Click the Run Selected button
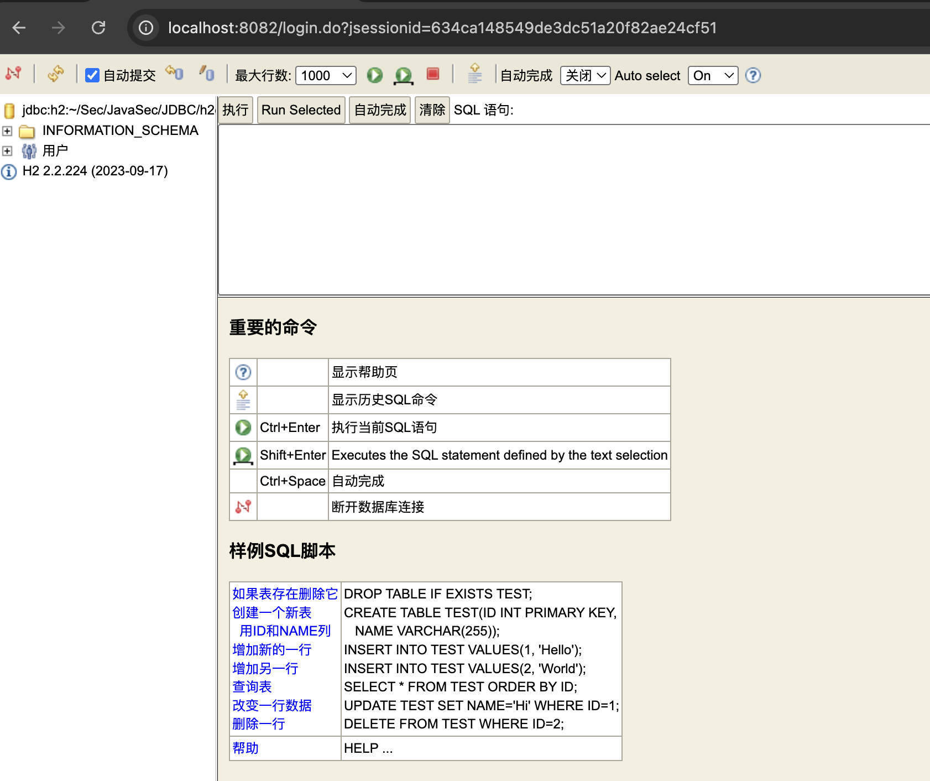 (x=301, y=110)
